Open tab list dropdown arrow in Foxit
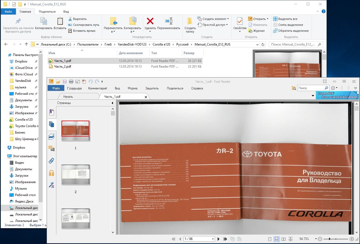The height and width of the screenshot is (244, 360). pos(313,96)
